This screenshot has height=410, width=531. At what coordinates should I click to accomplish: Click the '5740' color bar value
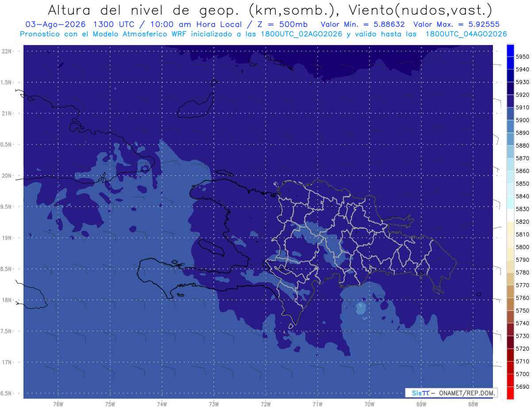pos(522,323)
